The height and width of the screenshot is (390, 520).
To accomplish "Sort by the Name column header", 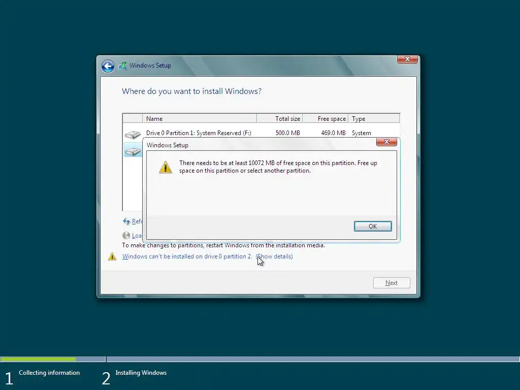I will [199, 118].
